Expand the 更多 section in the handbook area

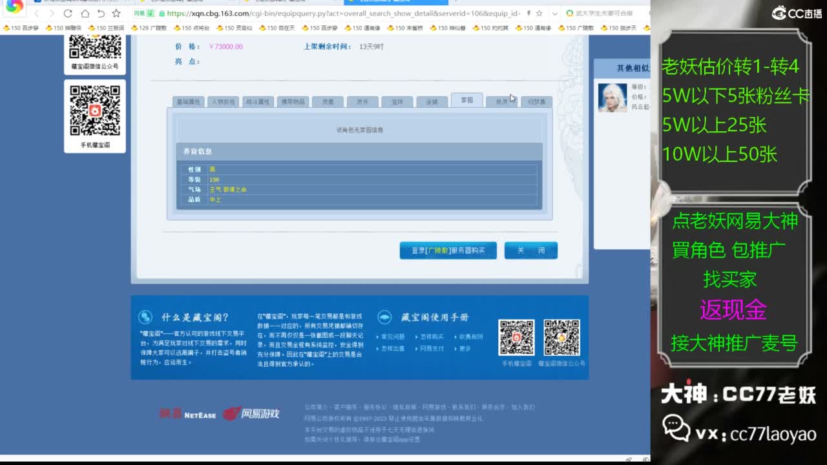465,348
